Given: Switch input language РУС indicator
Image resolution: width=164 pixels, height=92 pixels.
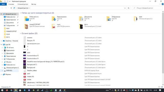Looking at the screenshot, I should (x=151, y=90).
